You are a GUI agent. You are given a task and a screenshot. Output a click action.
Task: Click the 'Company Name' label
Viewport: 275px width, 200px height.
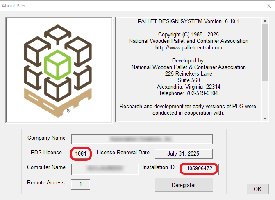(46, 138)
